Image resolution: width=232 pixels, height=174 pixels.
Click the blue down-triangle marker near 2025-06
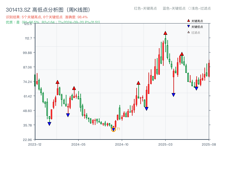[x=196, y=88]
